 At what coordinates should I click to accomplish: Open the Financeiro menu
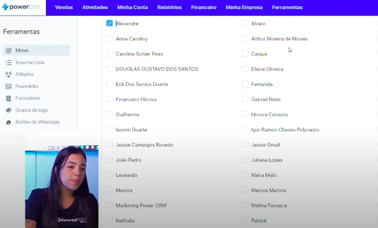pyautogui.click(x=204, y=7)
